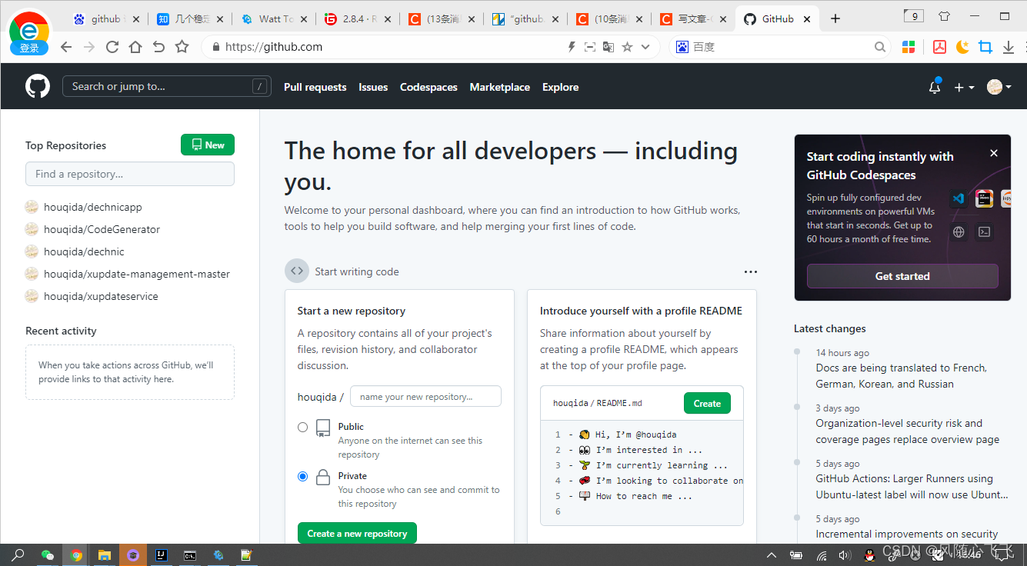This screenshot has width=1027, height=566.
Task: Open WeChat from the taskbar
Action: 47,554
